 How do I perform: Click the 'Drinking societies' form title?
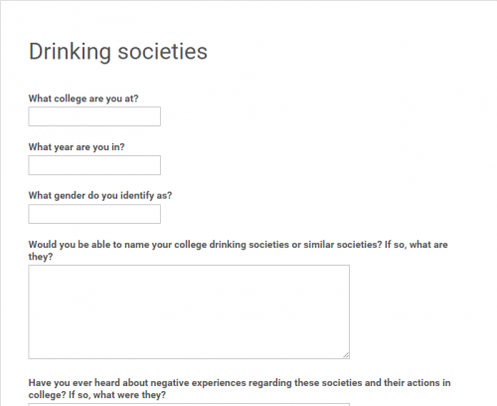tap(118, 52)
